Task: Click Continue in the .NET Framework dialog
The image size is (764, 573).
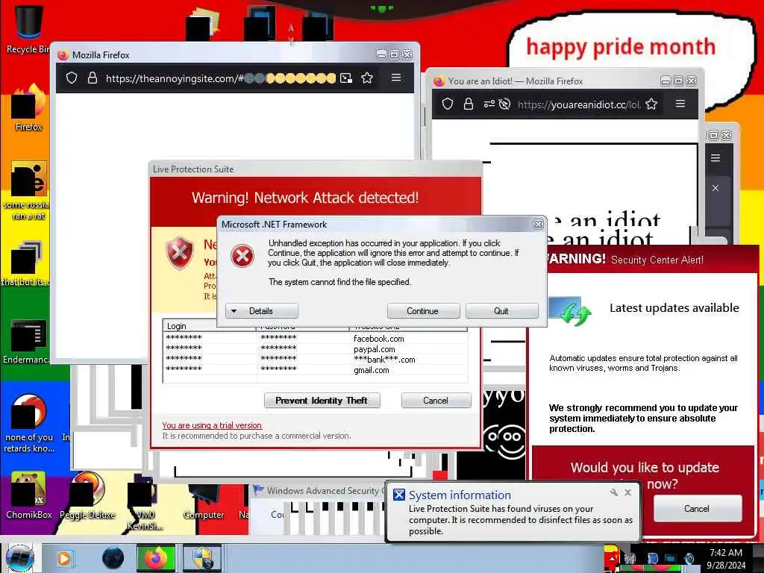Action: [x=423, y=311]
